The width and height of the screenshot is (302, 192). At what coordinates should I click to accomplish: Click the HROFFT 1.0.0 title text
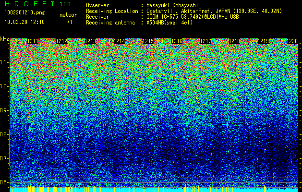click(37, 4)
